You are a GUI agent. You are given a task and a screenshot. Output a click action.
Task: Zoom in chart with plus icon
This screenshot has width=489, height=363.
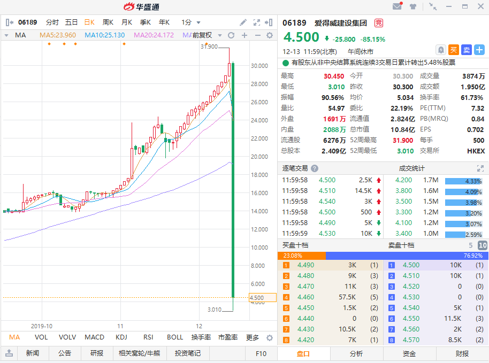[244, 35]
